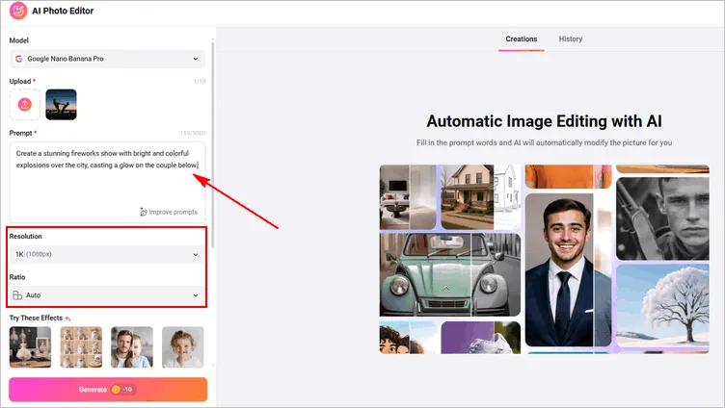Click the Improve prompts sparkle icon

tap(144, 212)
